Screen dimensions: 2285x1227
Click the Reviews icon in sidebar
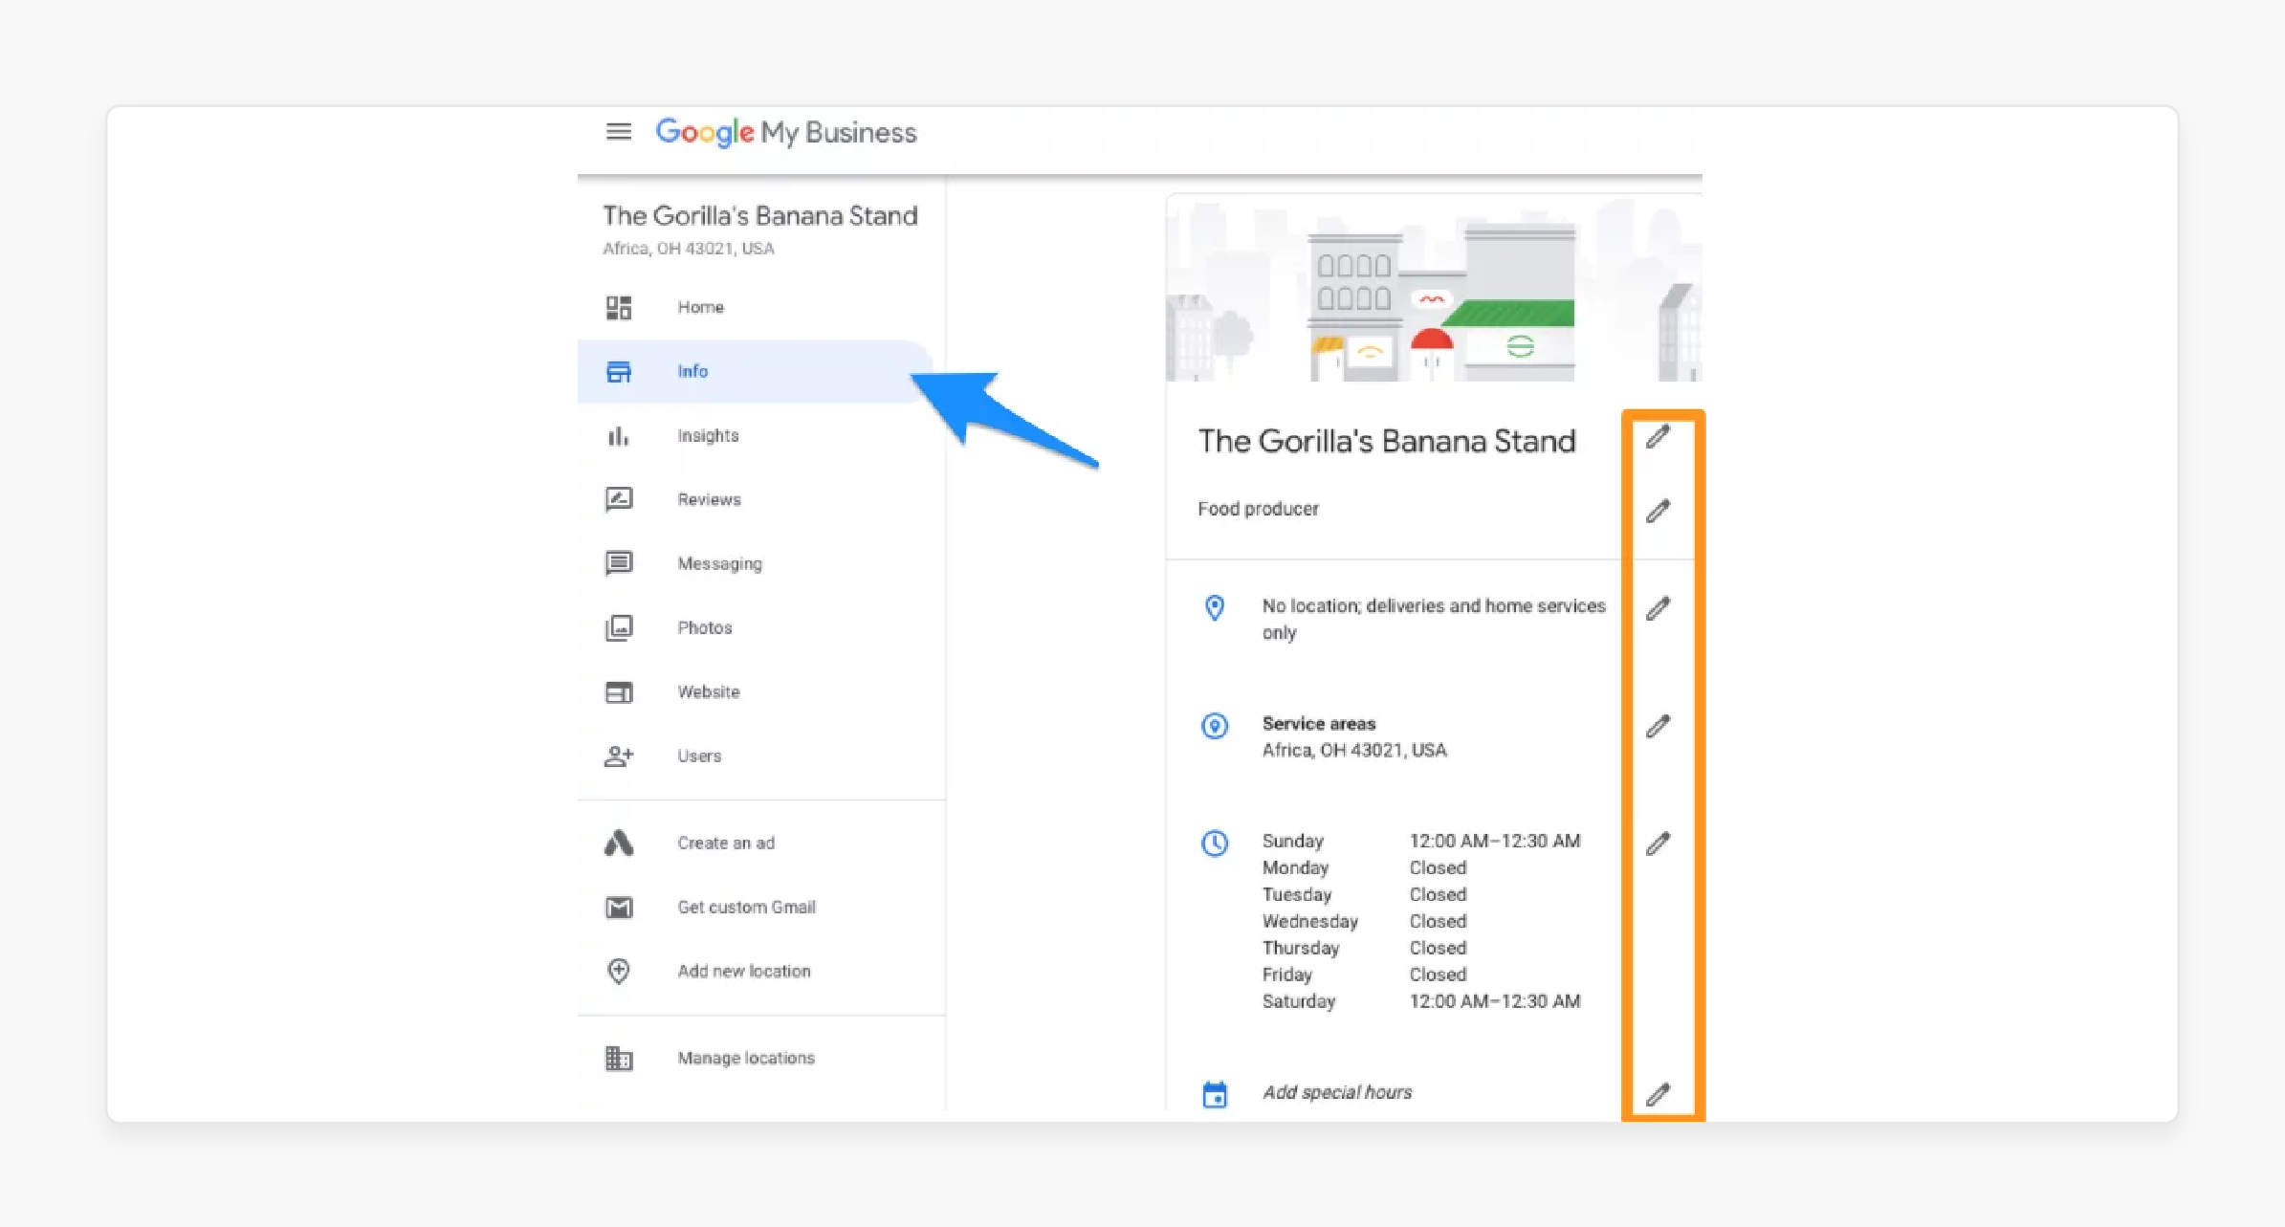point(619,499)
